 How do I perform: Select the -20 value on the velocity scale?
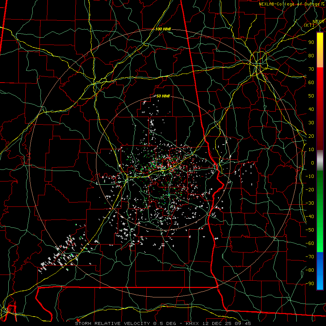(310, 189)
